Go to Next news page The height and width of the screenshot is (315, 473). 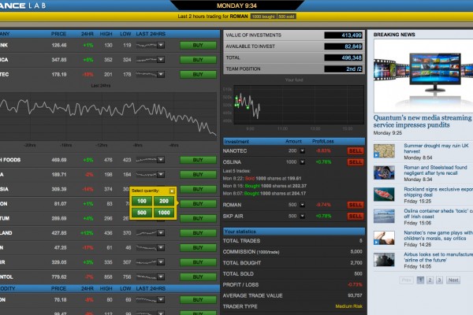pos(453,280)
